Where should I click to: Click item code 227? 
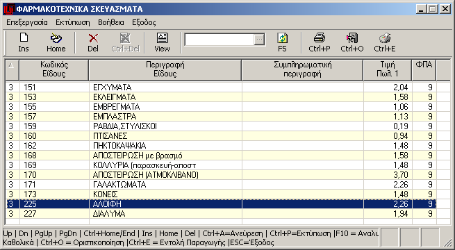tap(30, 214)
